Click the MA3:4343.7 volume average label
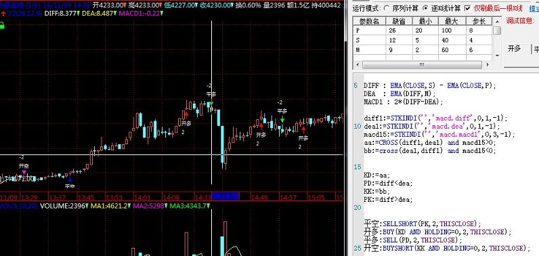This screenshot has height=256, width=539. pos(188,206)
